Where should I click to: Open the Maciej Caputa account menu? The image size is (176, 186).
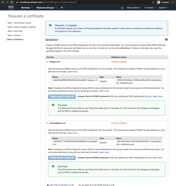(x=134, y=8)
